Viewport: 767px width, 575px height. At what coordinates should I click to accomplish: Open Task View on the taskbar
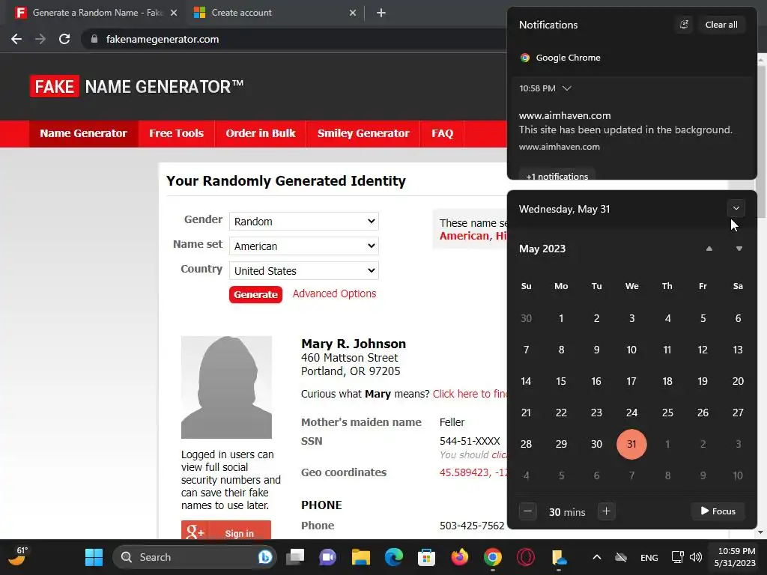coord(295,557)
